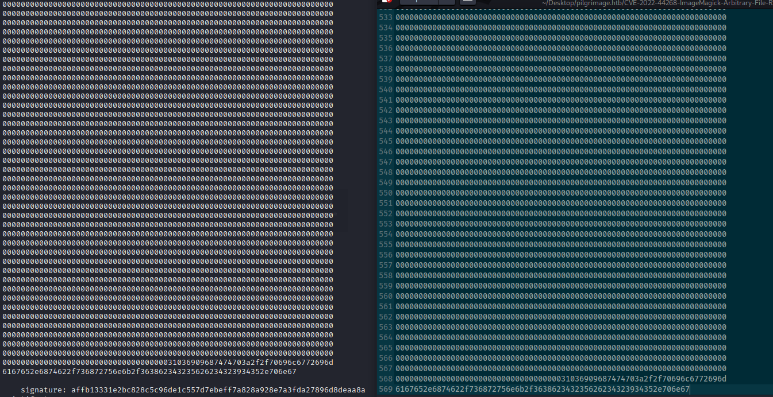773x397 pixels.
Task: Select line number 563 in the editor gutter
Action: [386, 327]
